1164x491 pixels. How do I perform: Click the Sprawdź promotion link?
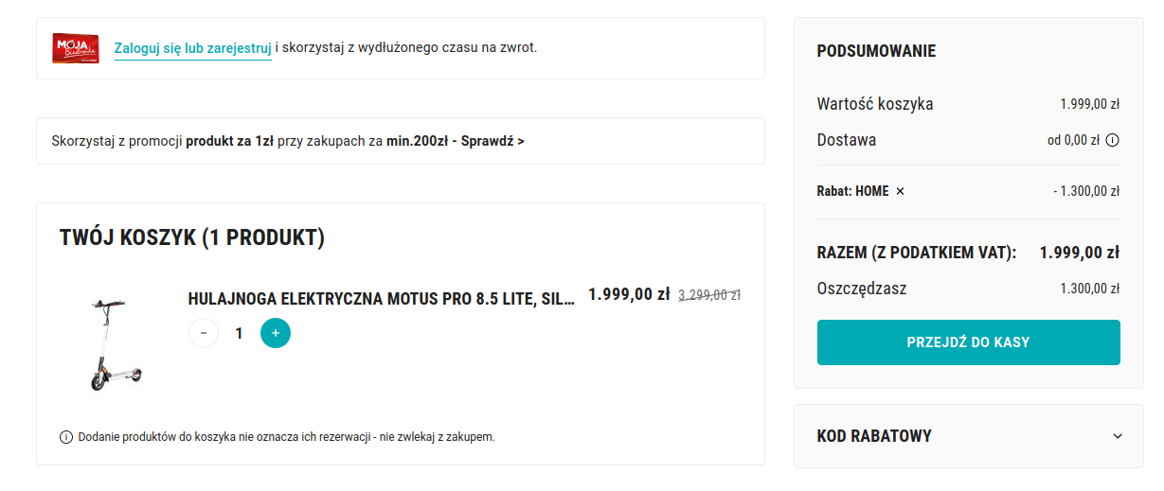tap(492, 141)
